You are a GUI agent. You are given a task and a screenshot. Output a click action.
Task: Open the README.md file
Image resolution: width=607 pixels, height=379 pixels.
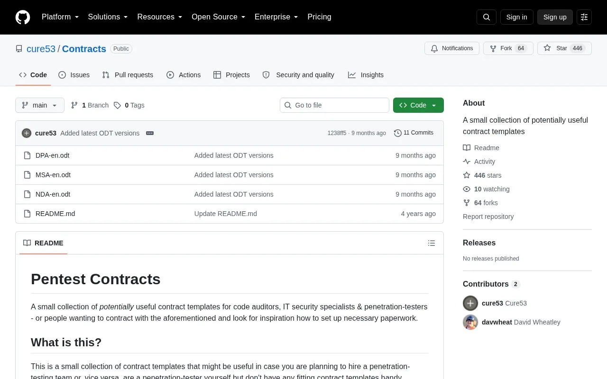coord(55,214)
